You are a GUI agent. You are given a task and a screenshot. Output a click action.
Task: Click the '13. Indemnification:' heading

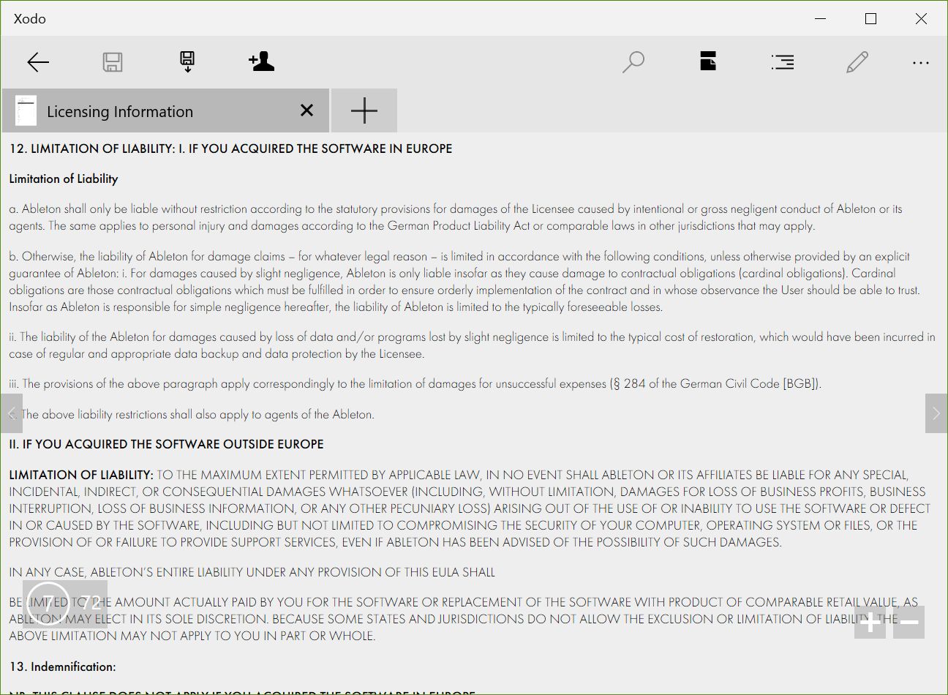pyautogui.click(x=63, y=666)
